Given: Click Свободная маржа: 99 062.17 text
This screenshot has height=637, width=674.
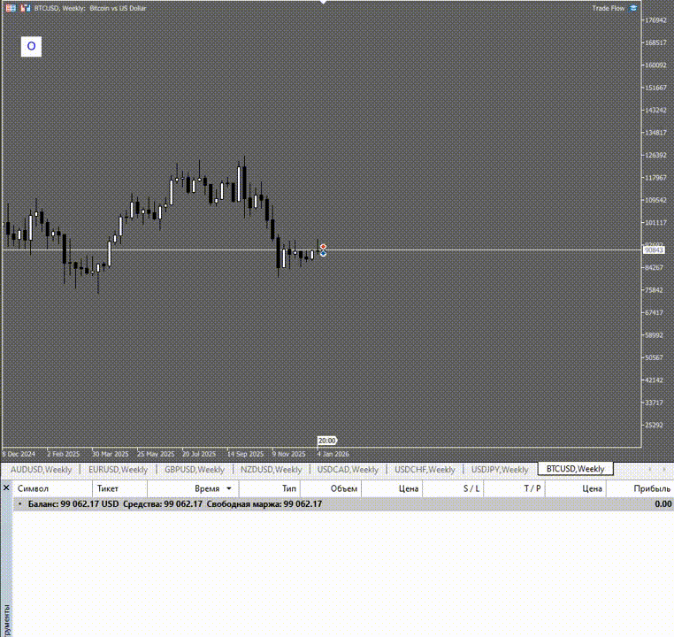Looking at the screenshot, I should click(x=264, y=504).
